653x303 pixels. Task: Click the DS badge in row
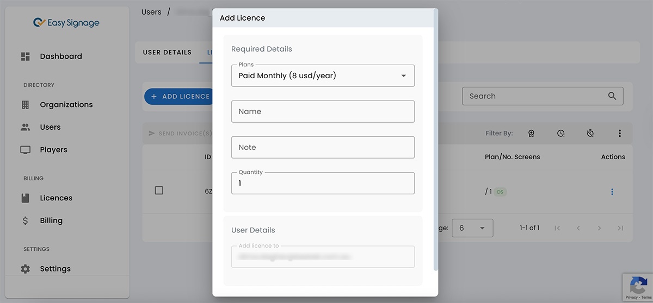tap(500, 192)
